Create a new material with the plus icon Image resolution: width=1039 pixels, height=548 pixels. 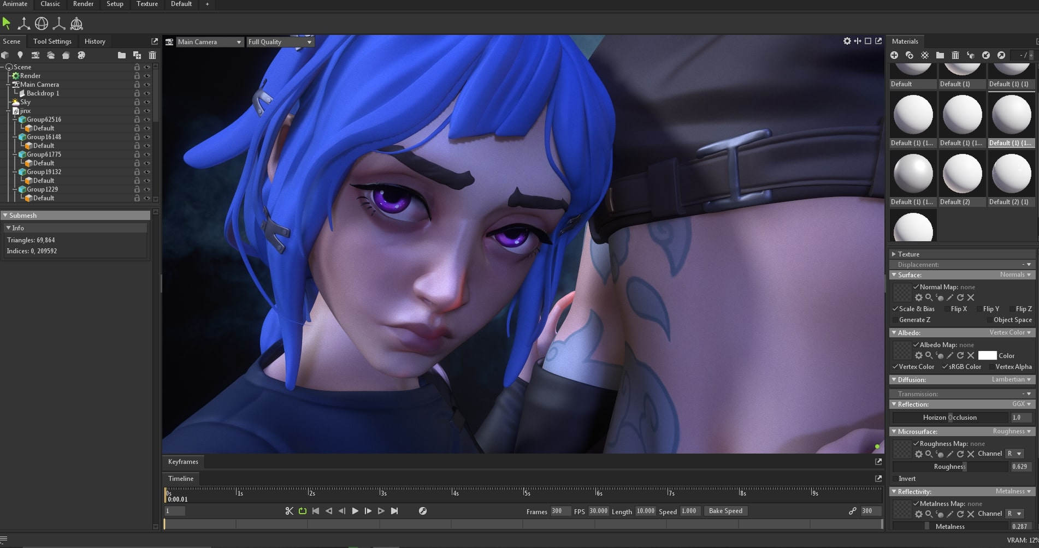pyautogui.click(x=894, y=55)
